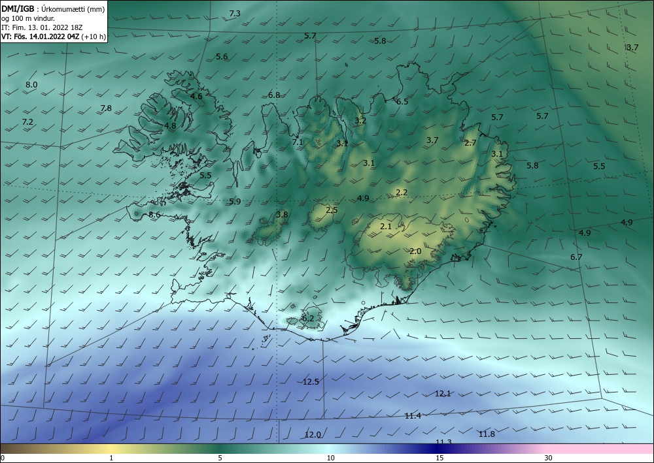Image resolution: width=654 pixels, height=463 pixels.
Task: Click the 1 tick on the colour scale
Action: click(111, 458)
